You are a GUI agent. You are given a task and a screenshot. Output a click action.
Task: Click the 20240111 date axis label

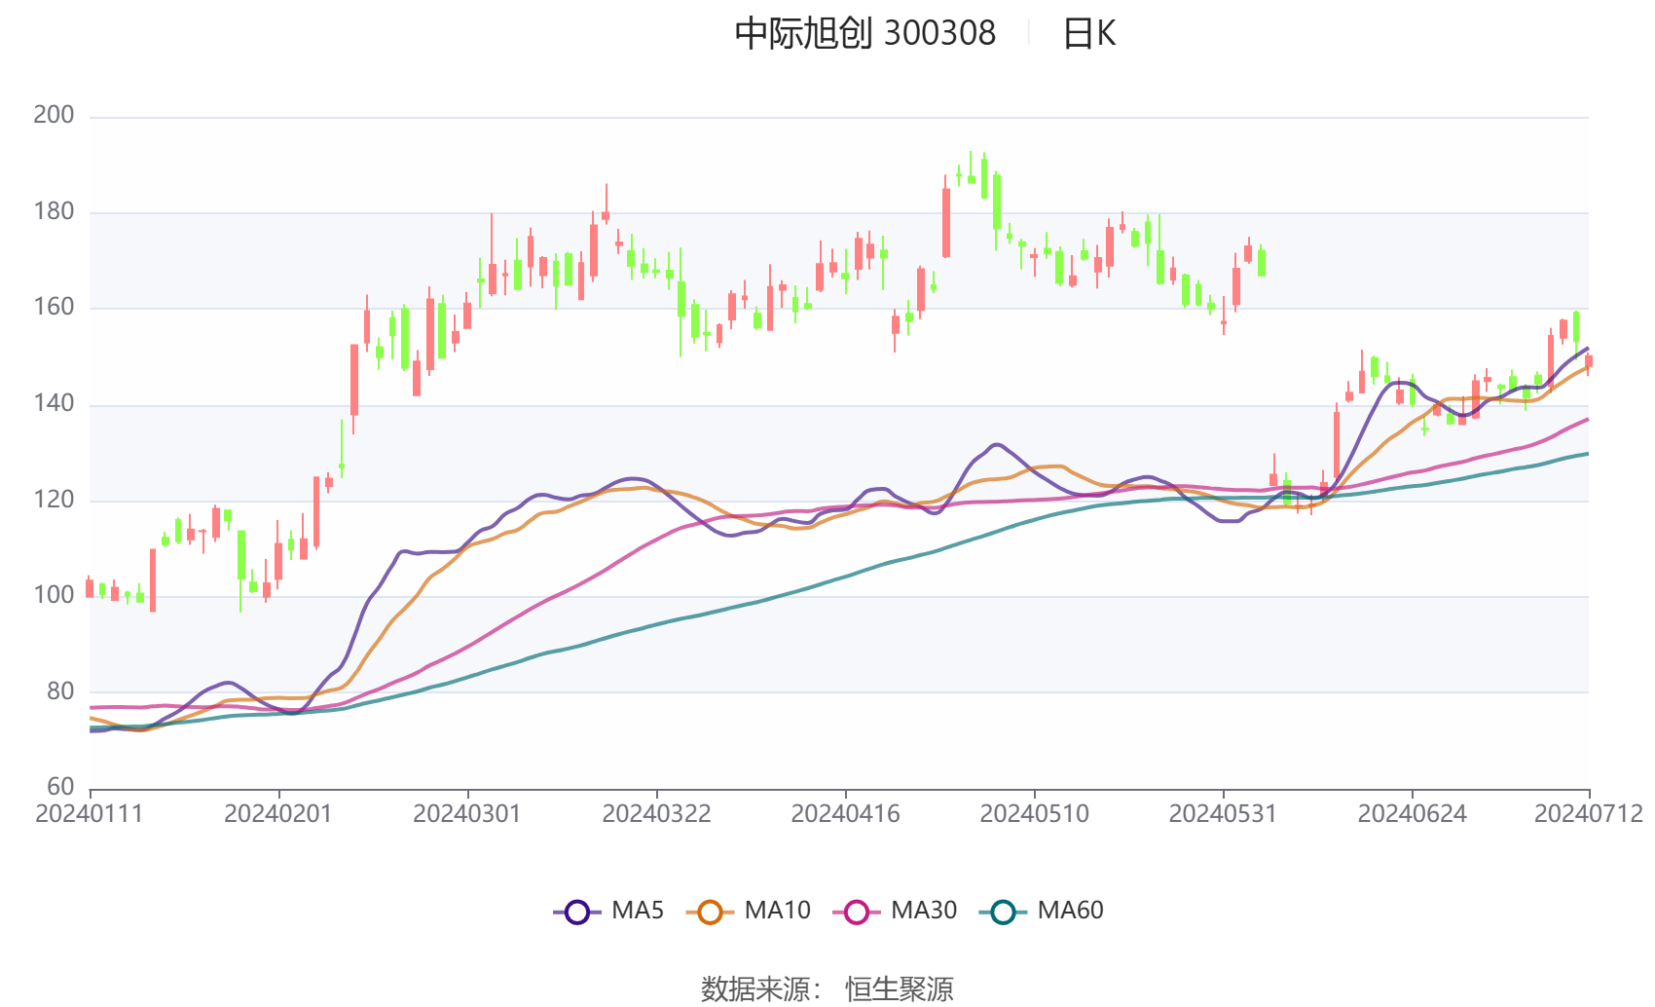[x=90, y=814]
